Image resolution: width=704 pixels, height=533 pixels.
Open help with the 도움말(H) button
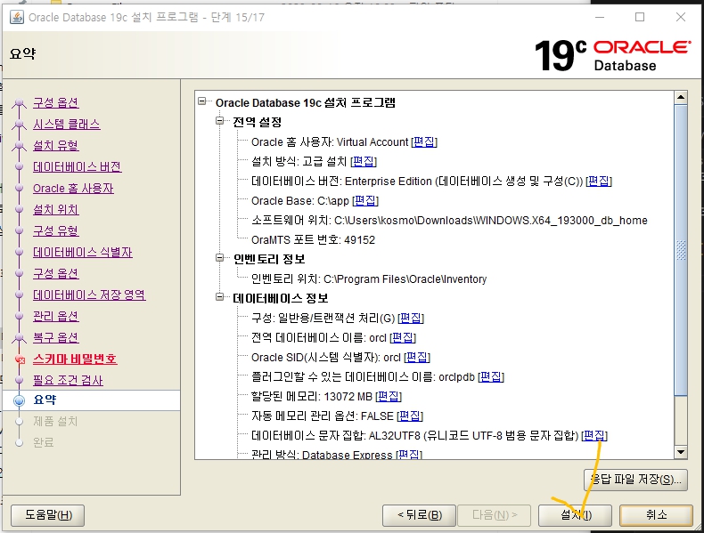[x=48, y=515]
